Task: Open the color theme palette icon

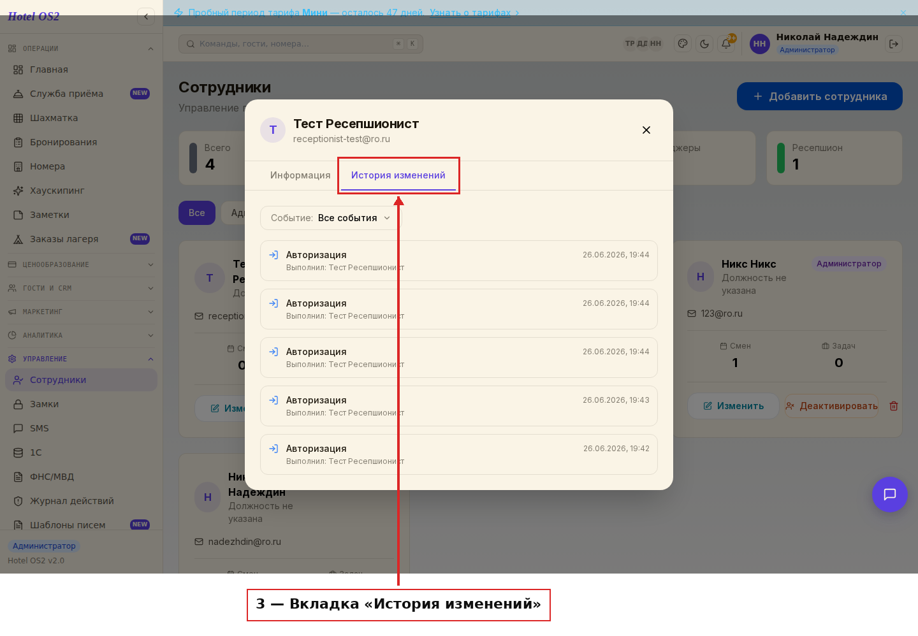Action: coord(683,44)
